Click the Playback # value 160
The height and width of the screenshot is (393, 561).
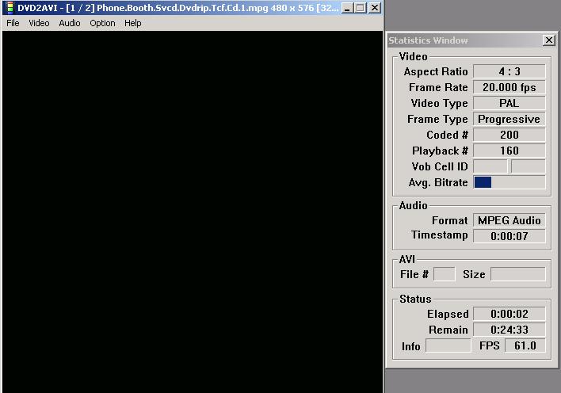[509, 151]
